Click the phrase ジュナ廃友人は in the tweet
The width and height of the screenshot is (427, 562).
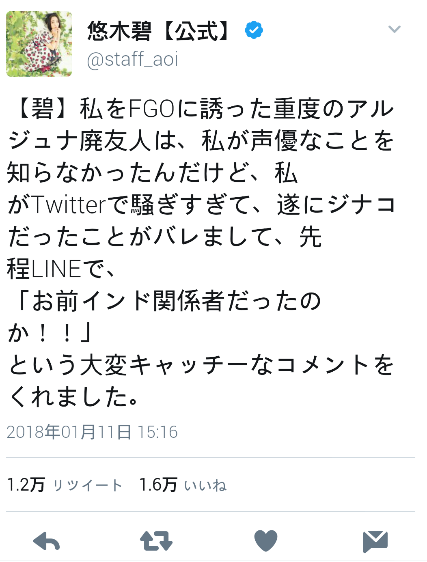[x=93, y=141]
